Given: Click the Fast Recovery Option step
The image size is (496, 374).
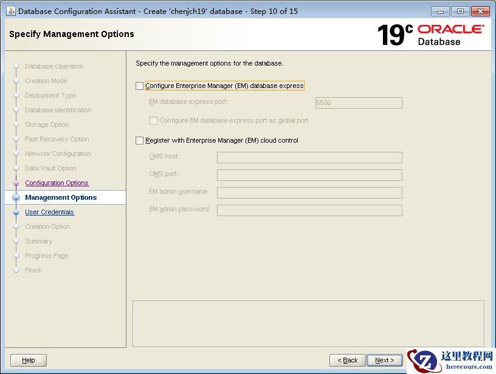Looking at the screenshot, I should [x=57, y=139].
